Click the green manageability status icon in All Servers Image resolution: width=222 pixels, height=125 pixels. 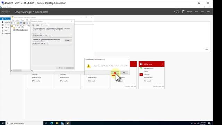[141, 68]
